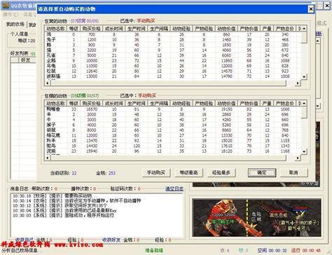The image size is (332, 255).
Task: Confirm with the 确定 button
Action: [262, 173]
